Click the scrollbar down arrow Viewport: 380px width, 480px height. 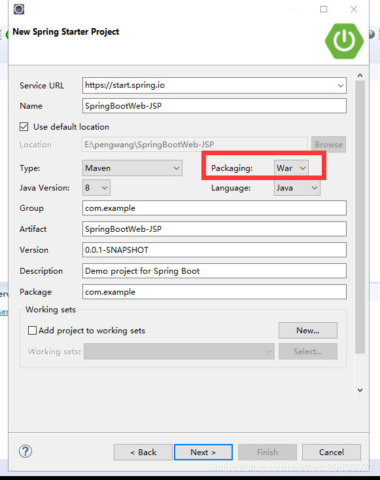click(x=360, y=390)
